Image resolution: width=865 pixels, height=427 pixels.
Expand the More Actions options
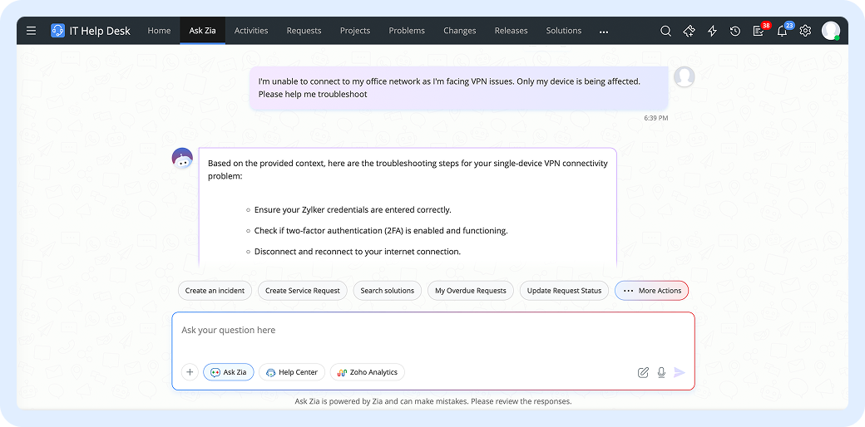point(651,291)
